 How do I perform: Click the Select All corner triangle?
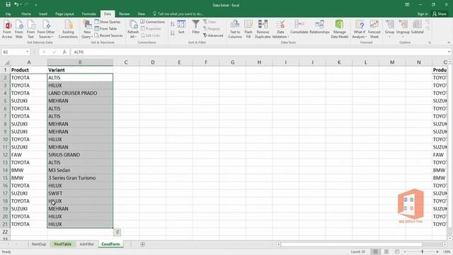coord(7,63)
